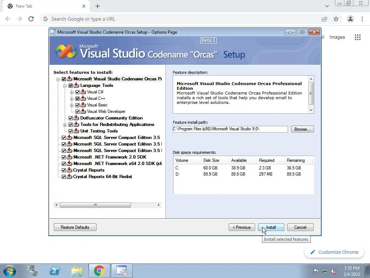Image resolution: width=370 pixels, height=278 pixels.
Task: Open the Chrome tab search dropdown
Action: coord(327,6)
